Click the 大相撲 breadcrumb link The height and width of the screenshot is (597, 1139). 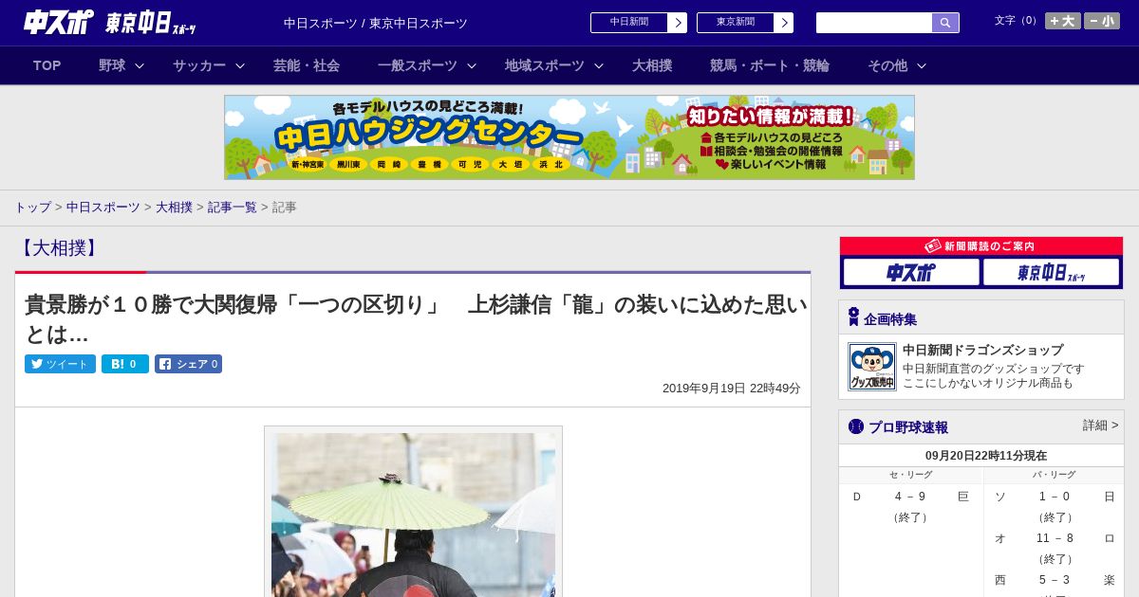pos(174,207)
